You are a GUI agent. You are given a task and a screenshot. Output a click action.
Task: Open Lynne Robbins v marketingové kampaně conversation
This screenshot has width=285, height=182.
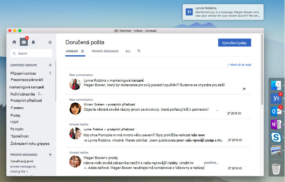(113, 80)
